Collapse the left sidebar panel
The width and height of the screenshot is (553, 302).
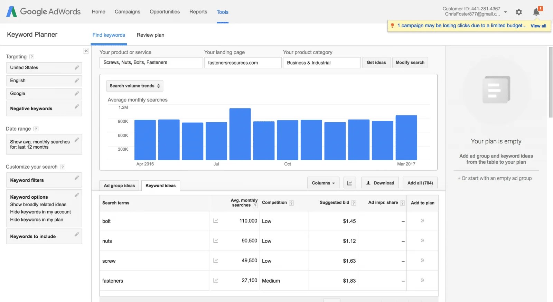(86, 51)
